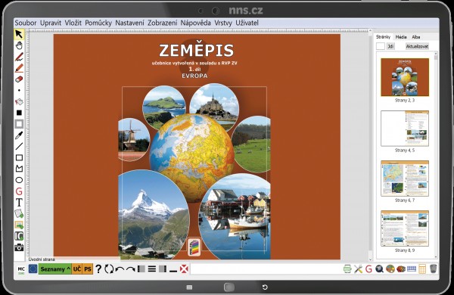Click the left panel layout icon

[x=141, y=269]
